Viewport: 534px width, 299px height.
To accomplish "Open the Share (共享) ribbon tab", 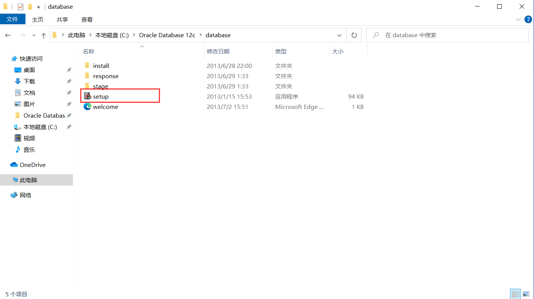I will click(x=62, y=19).
